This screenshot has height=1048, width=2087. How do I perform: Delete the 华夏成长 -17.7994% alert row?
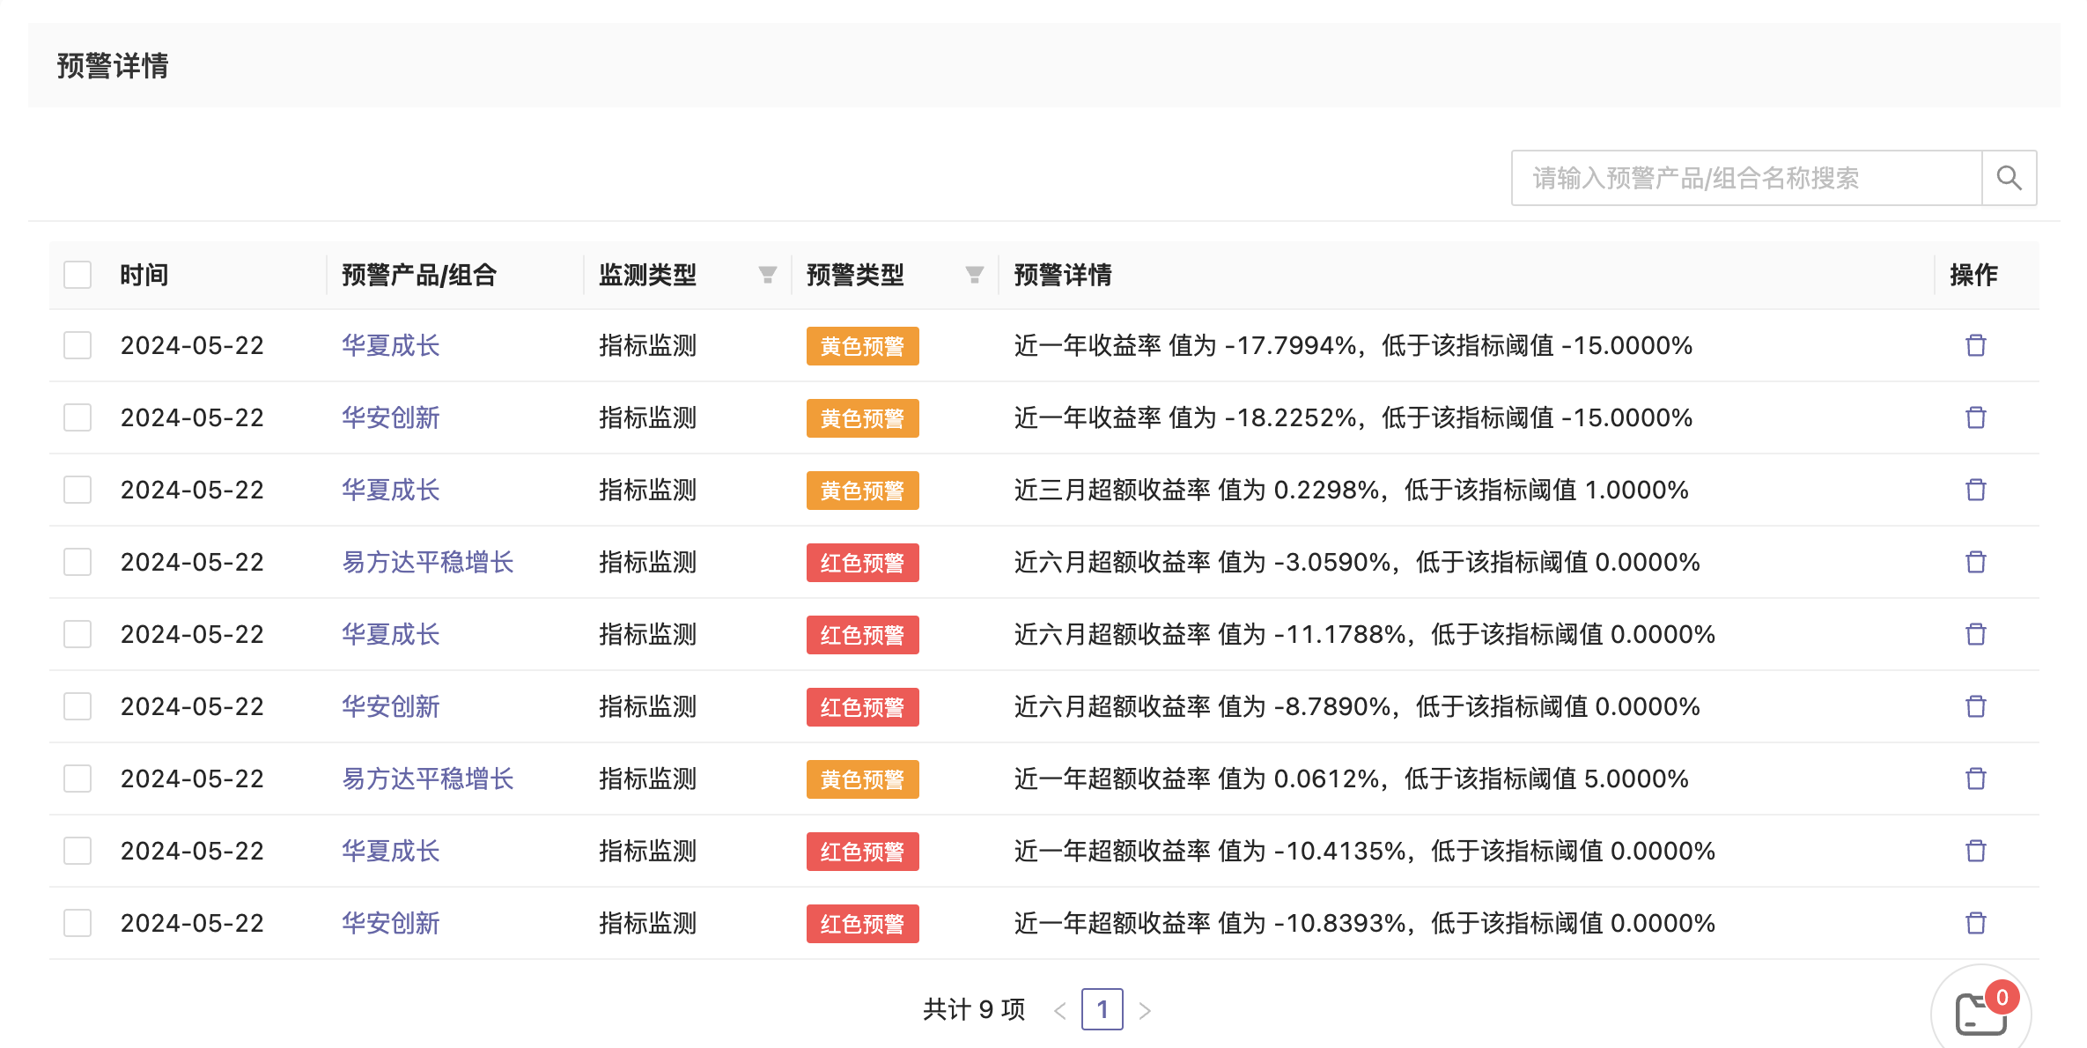[1975, 345]
